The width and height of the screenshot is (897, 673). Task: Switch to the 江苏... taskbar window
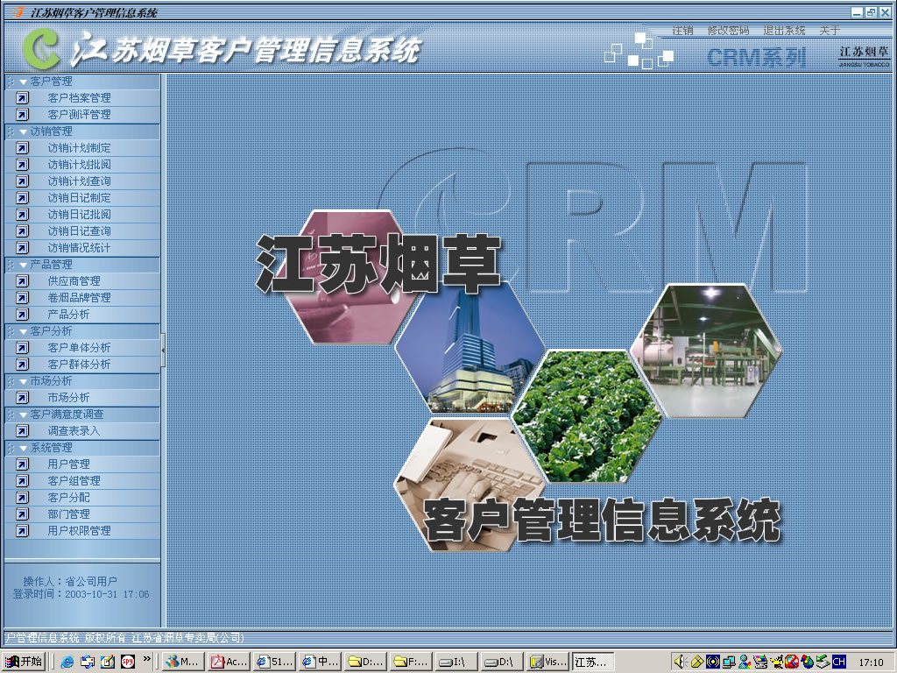point(593,662)
